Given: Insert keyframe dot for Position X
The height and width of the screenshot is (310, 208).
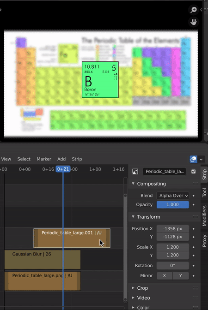Looking at the screenshot, I should (193, 229).
